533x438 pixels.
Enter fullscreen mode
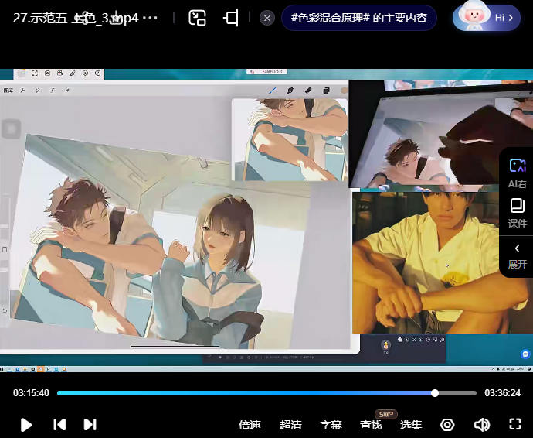515,424
